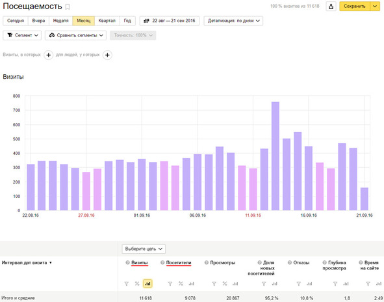Click the tallest bar in Визиты chart

pyautogui.click(x=275, y=156)
